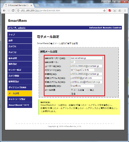Select the 停止 radio button
The image size is (129, 142).
tap(88, 89)
